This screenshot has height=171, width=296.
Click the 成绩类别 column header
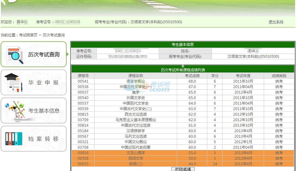pos(279,76)
